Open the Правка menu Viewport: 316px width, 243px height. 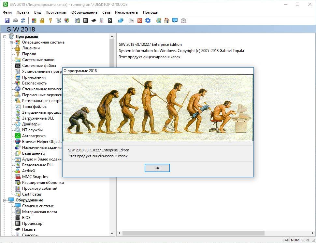pos(23,12)
